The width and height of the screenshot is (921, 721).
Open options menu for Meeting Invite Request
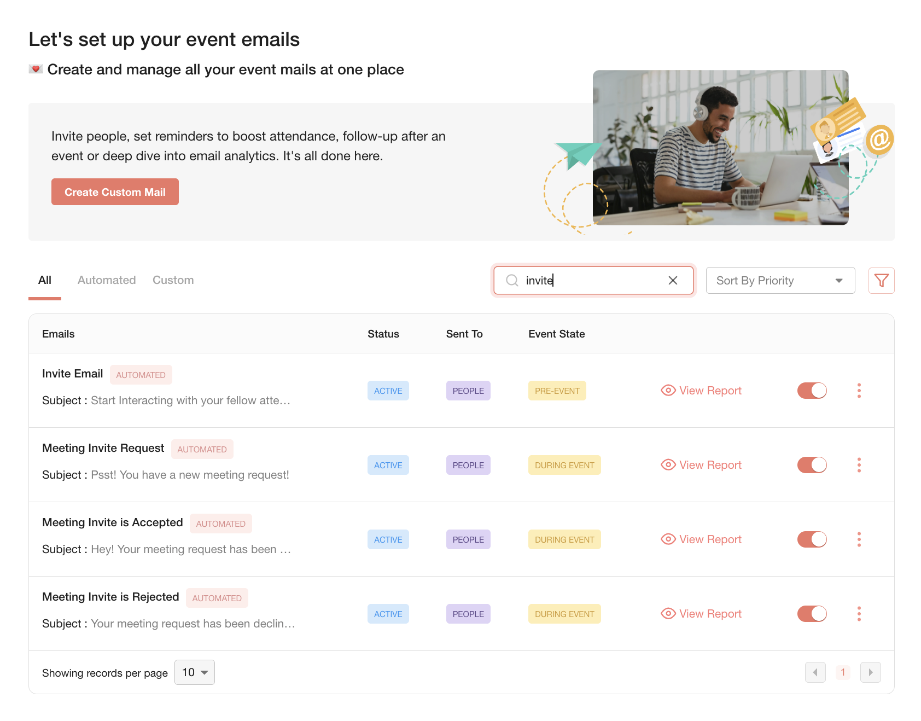pos(859,465)
